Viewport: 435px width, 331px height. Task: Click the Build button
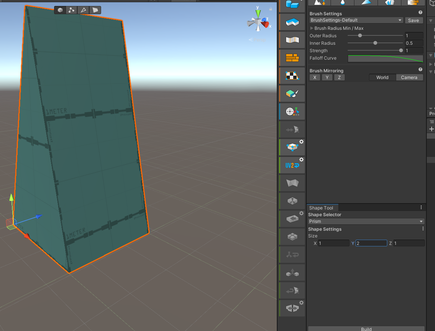366,329
